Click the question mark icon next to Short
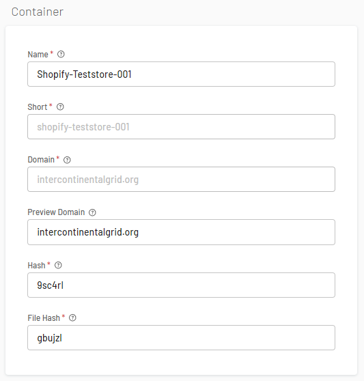Viewport: 364px width, 381px height. tap(60, 107)
